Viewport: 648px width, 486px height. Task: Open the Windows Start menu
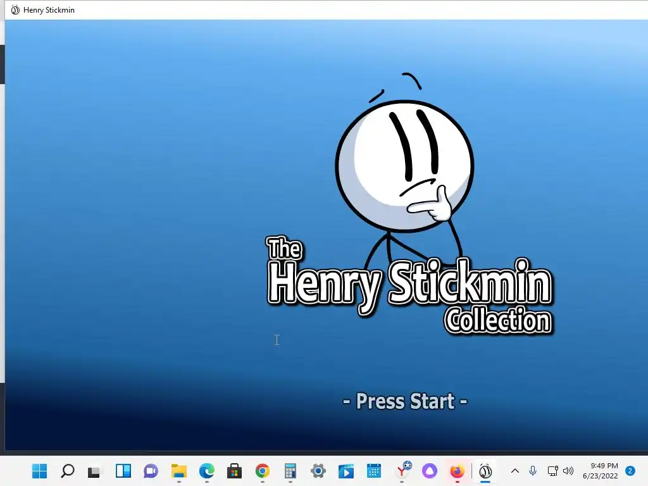pyautogui.click(x=40, y=471)
